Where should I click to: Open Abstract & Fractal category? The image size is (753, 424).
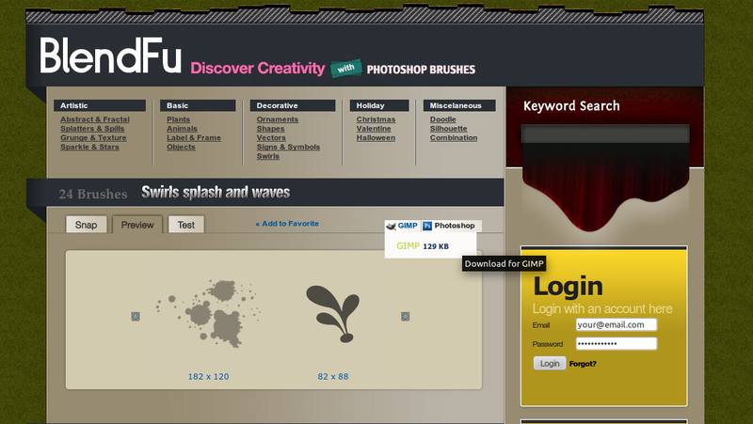95,119
